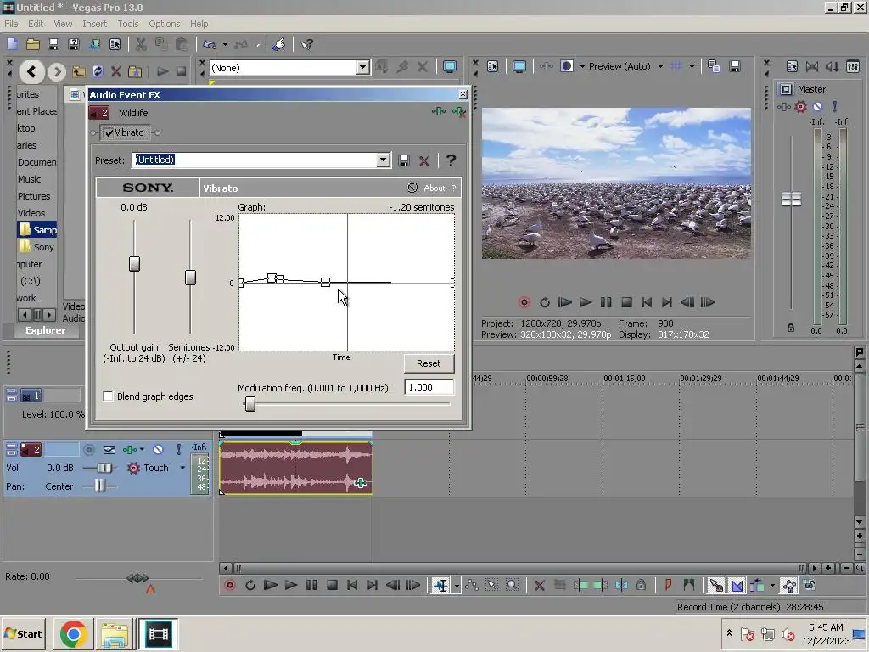The width and height of the screenshot is (869, 652).
Task: Open a project with the folder icon
Action: click(x=33, y=44)
